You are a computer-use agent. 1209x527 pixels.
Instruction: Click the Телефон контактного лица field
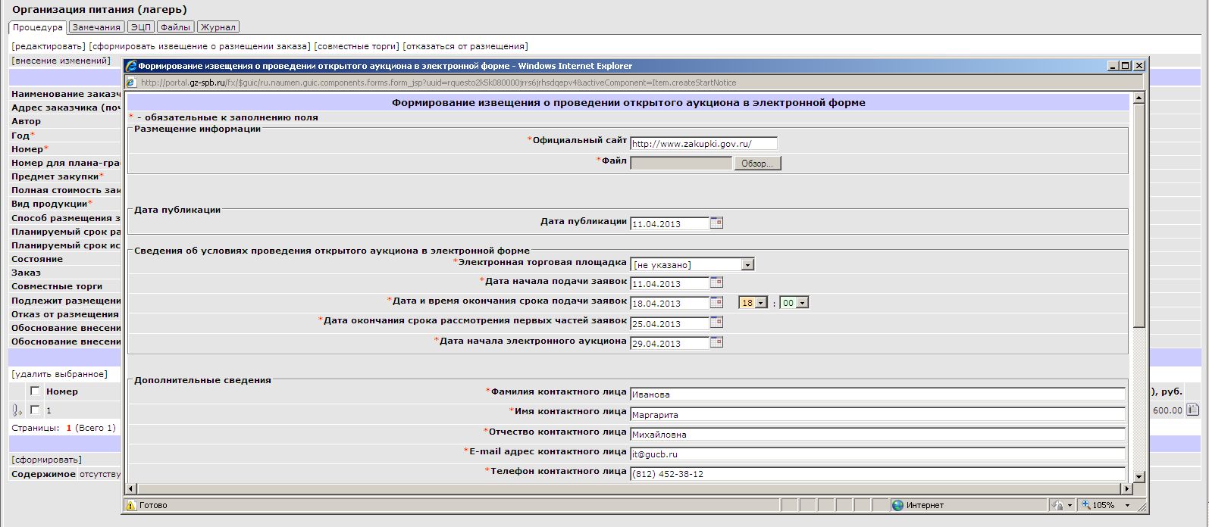(x=878, y=473)
